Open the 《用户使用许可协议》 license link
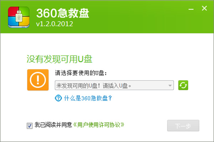This screenshot has height=142, width=214. pyautogui.click(x=99, y=125)
